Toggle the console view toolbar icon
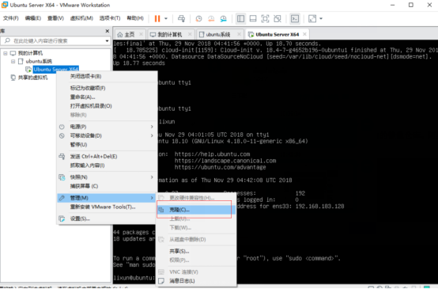 (x=295, y=19)
